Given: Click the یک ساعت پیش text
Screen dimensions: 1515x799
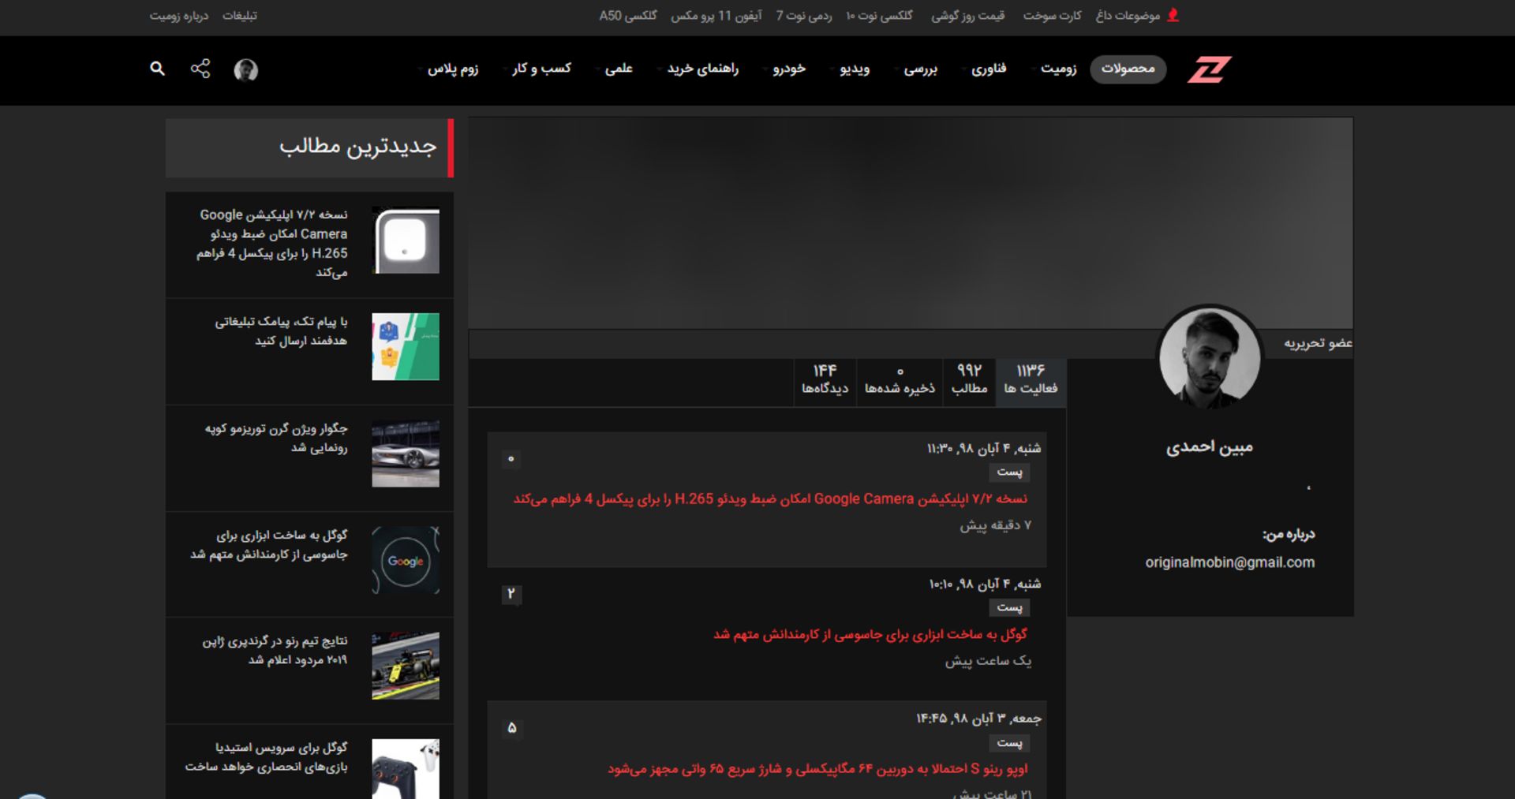Looking at the screenshot, I should (x=988, y=661).
